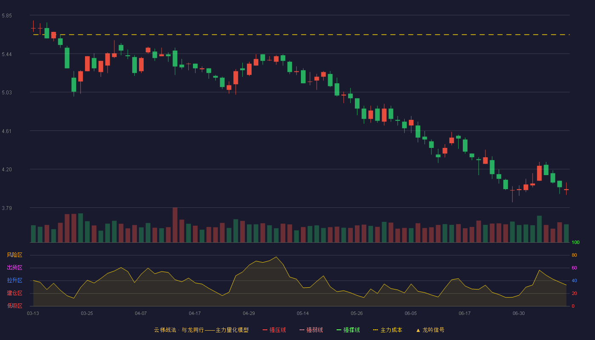The height and width of the screenshot is (340, 595).
Task: Click the yellow dashed 主力成本 cost line
Action: click(301, 35)
